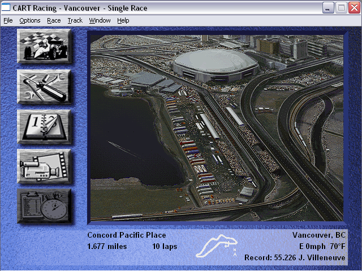Open the Window menu

tap(100, 20)
